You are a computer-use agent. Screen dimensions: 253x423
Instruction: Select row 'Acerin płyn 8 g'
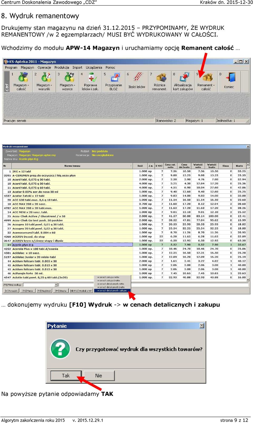(125, 245)
